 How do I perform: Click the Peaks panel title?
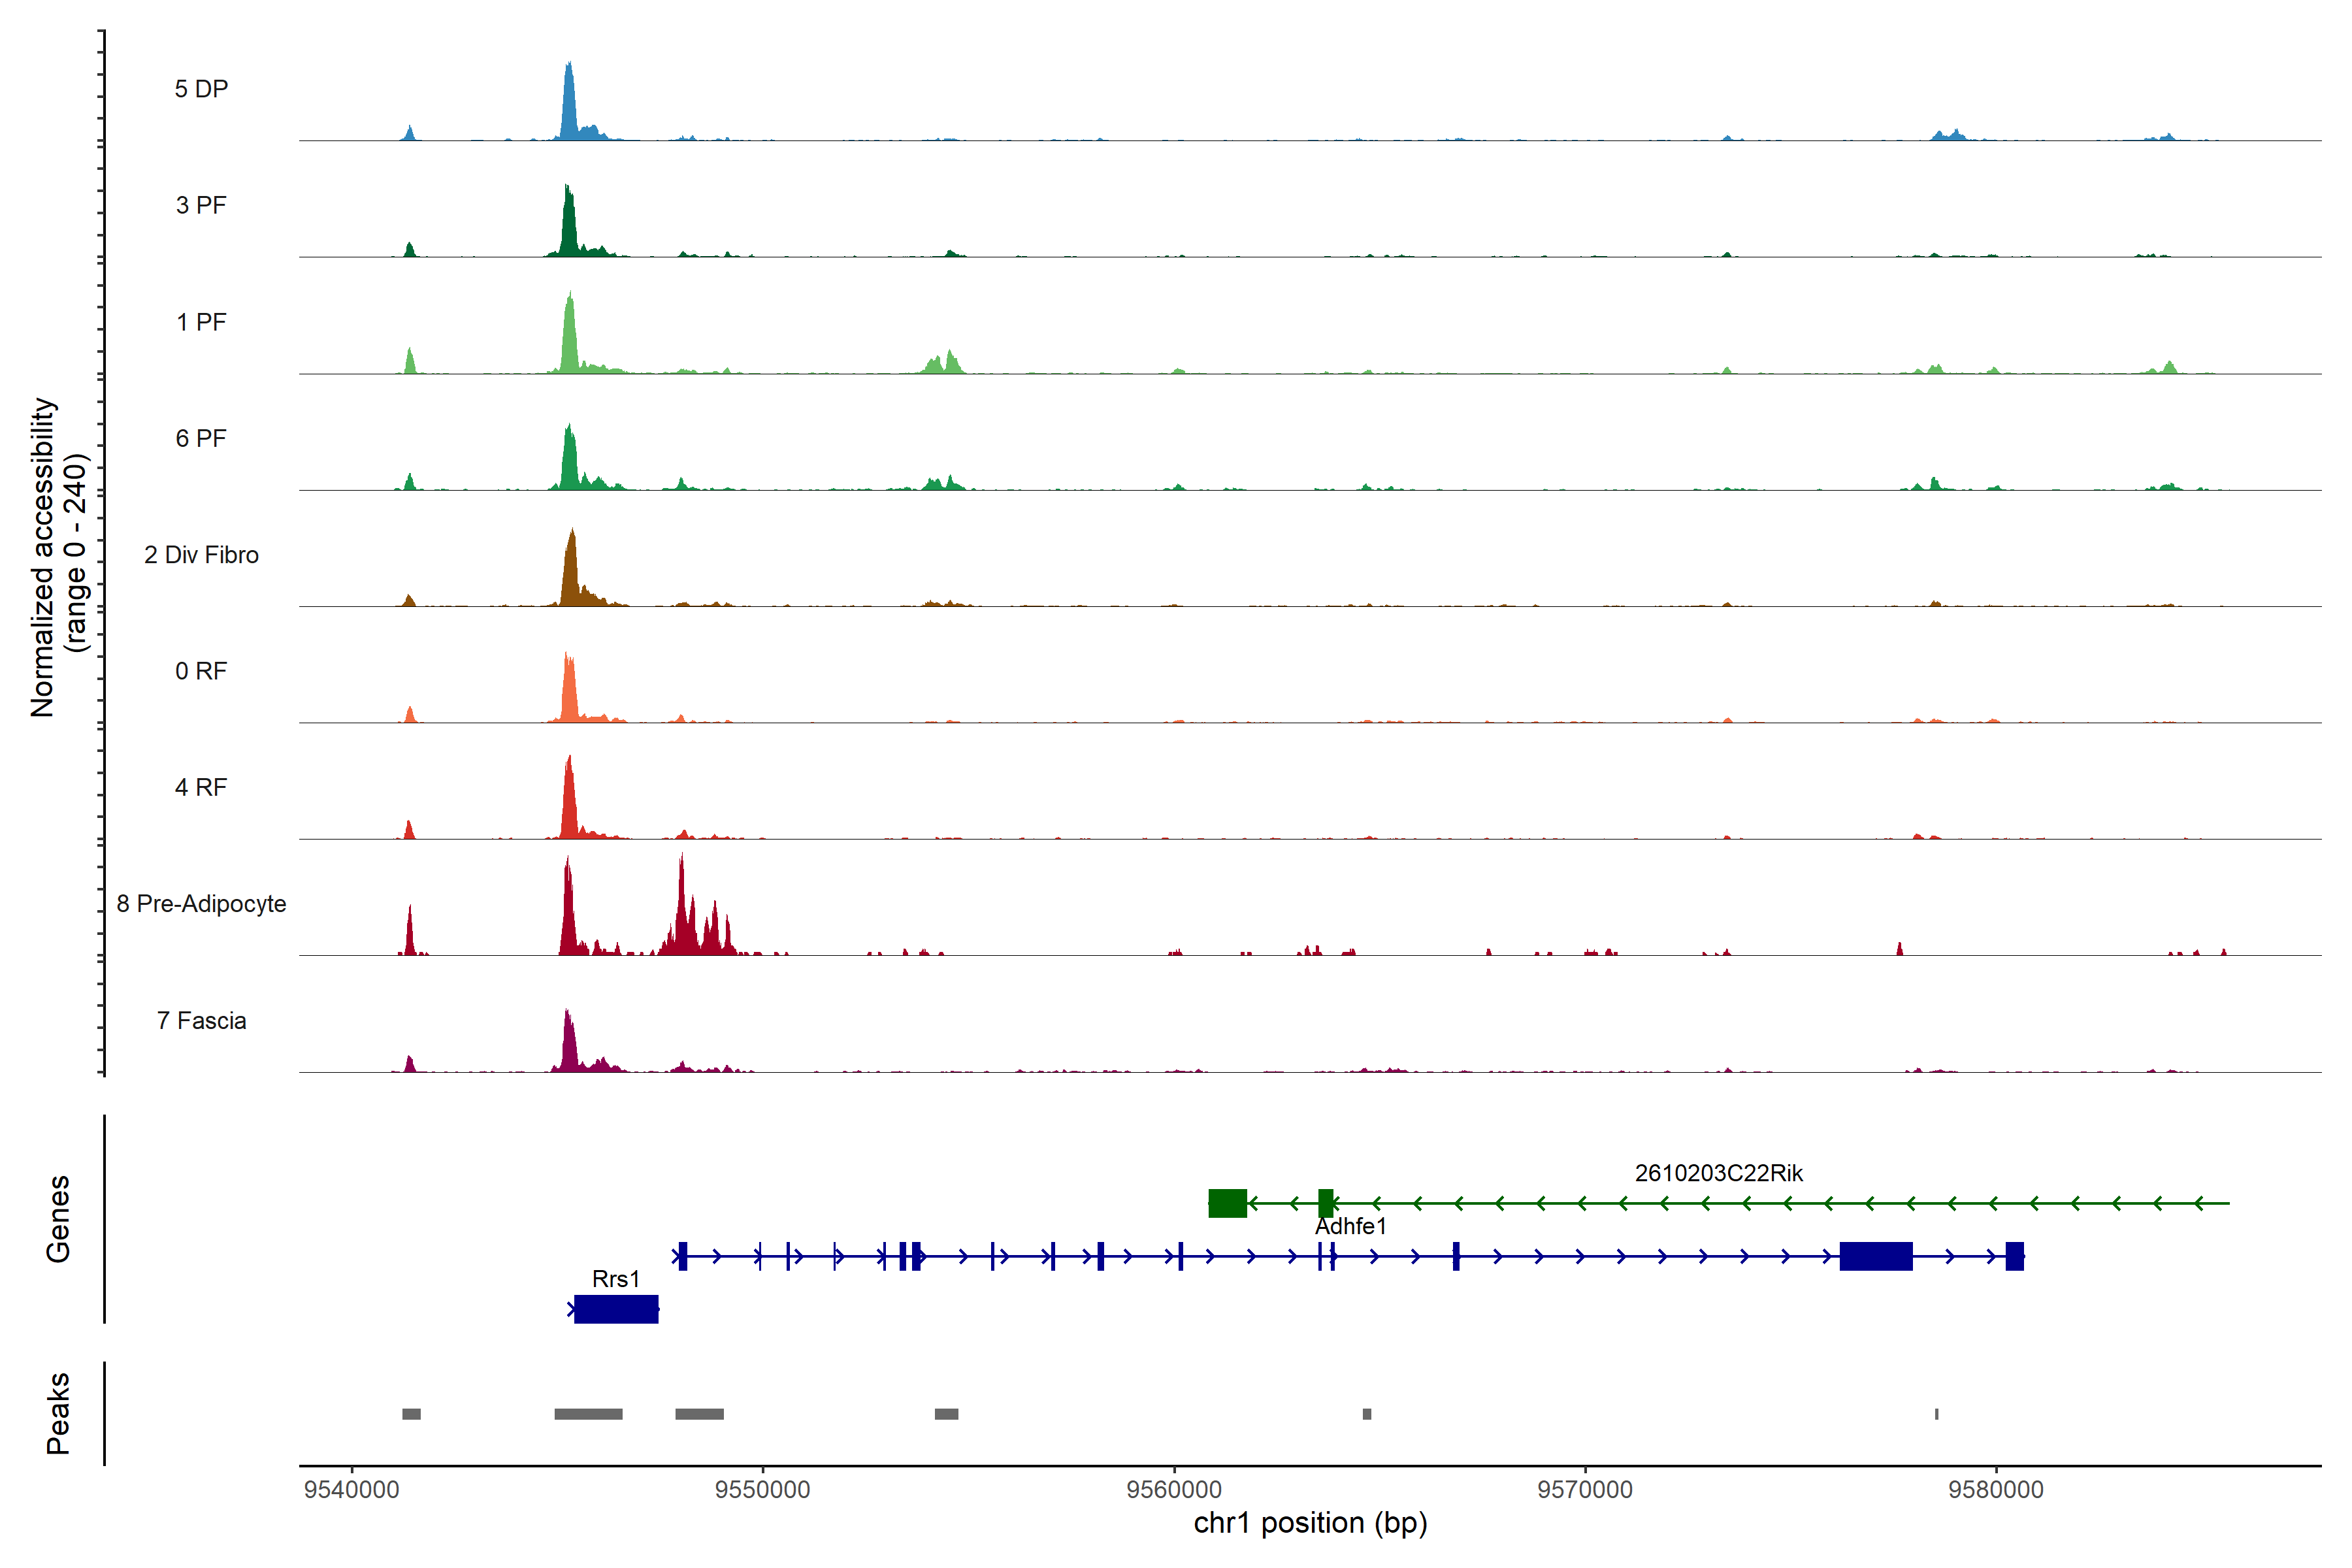click(58, 1413)
